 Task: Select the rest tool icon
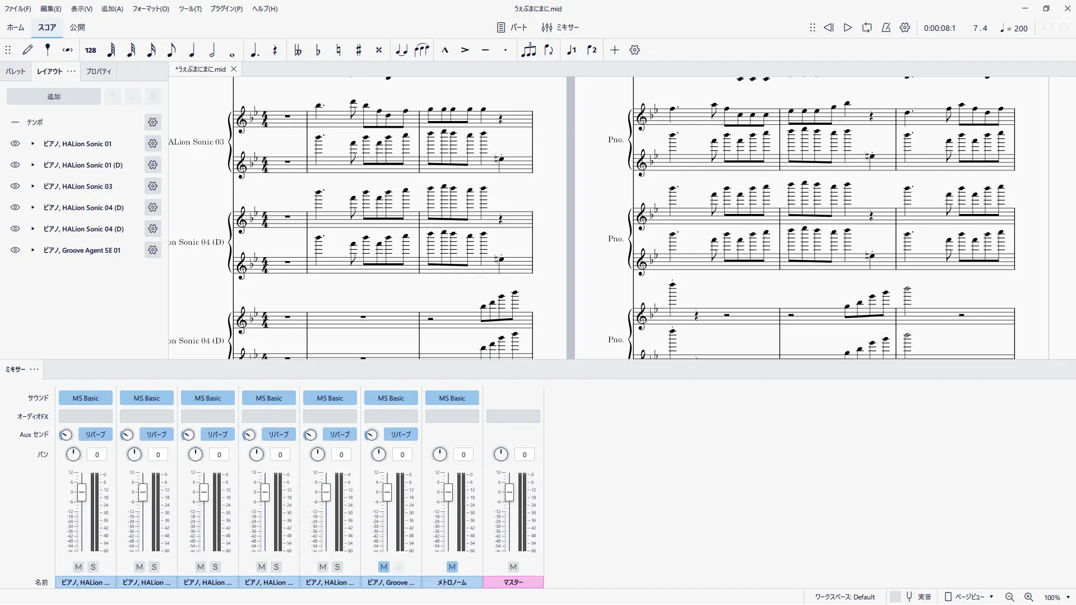coord(275,50)
